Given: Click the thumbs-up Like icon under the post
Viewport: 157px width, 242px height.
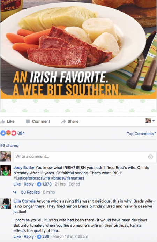Looking at the screenshot, I should pyautogui.click(x=3, y=122).
